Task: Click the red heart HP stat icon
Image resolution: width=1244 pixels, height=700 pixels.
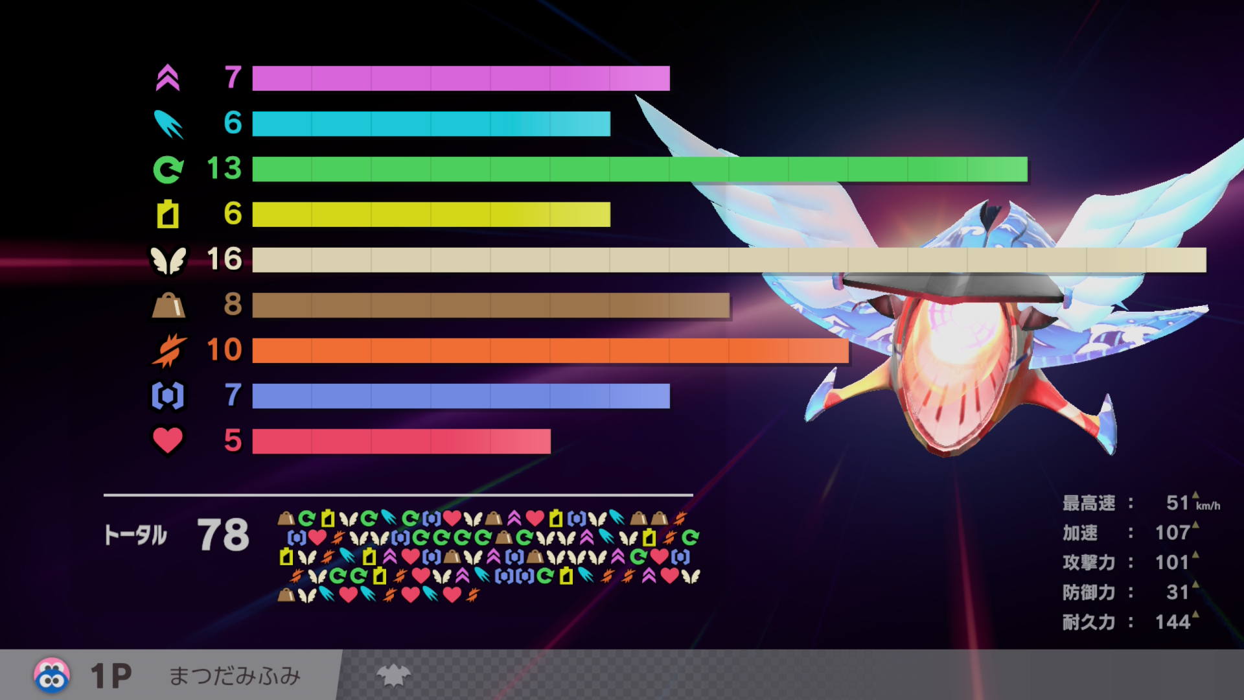Action: [x=168, y=441]
